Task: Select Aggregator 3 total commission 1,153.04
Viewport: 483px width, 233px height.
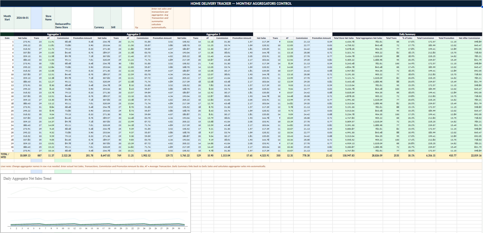Action: coord(222,155)
